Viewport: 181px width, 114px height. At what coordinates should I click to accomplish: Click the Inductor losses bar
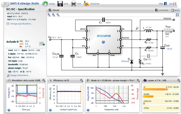pos(144,104)
